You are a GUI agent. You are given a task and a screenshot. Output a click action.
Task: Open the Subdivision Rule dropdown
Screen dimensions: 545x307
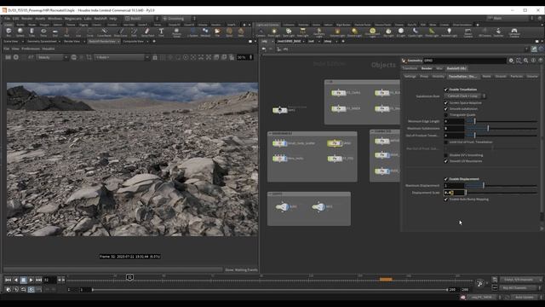tap(465, 96)
